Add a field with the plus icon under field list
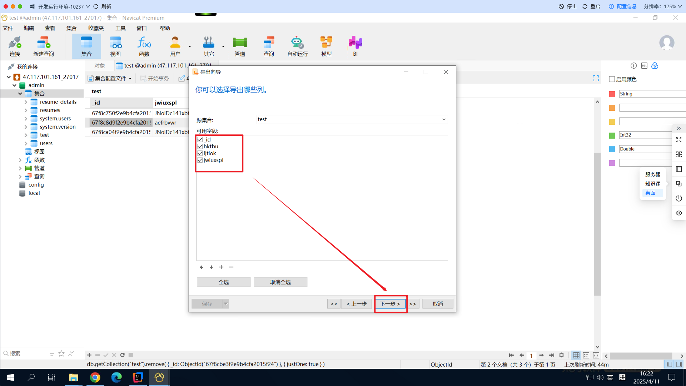This screenshot has width=686, height=386. click(x=221, y=267)
